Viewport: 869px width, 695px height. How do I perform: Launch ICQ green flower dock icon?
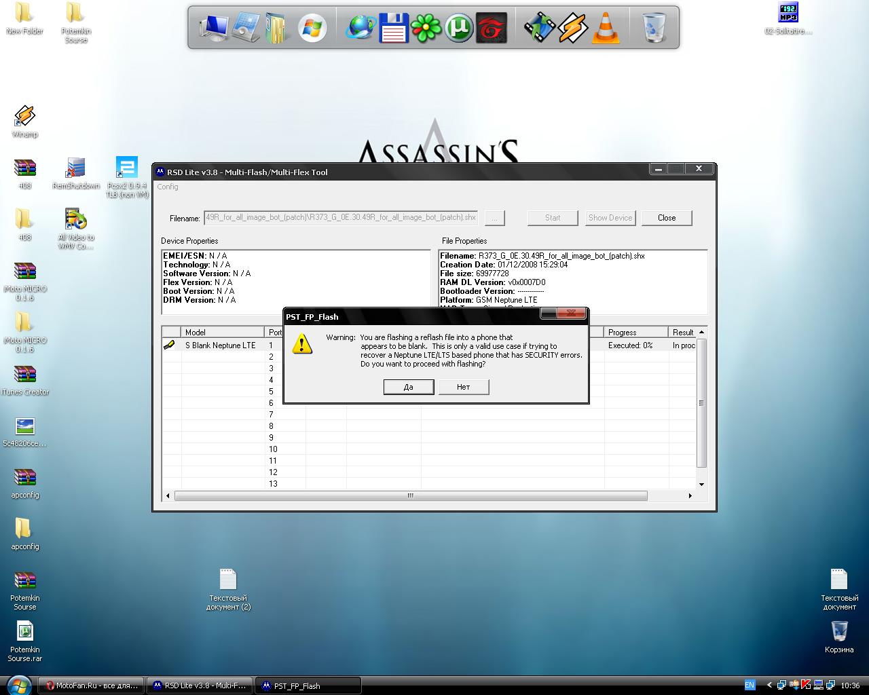(x=426, y=28)
